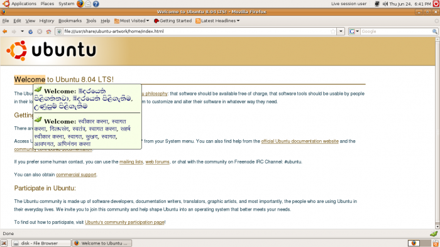
Task: Open the help icon in top panel
Action: [96, 4]
